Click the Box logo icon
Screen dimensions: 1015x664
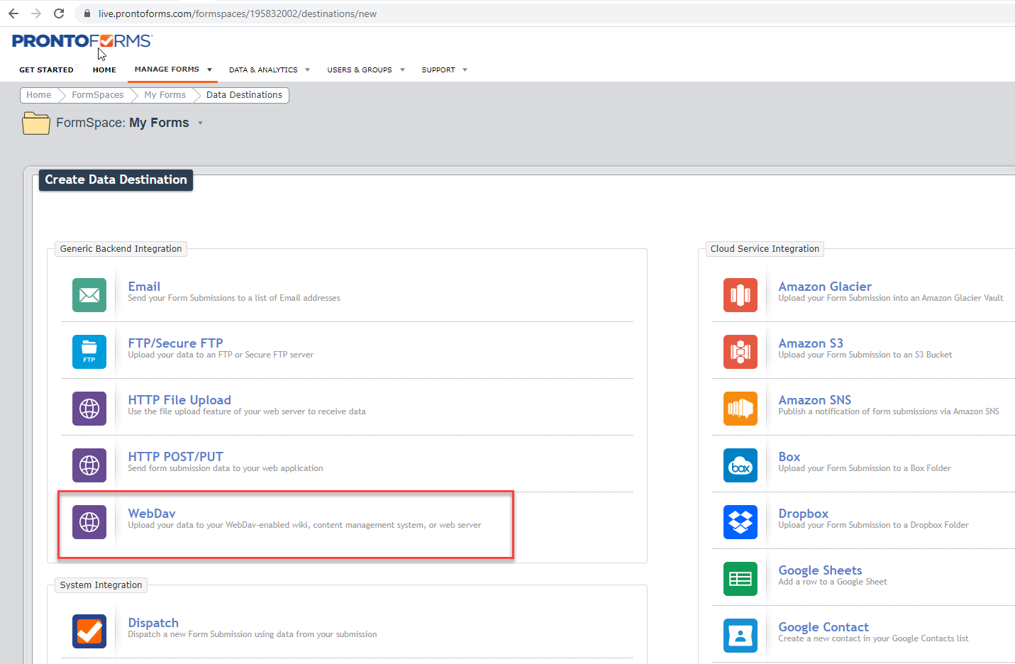(x=741, y=465)
